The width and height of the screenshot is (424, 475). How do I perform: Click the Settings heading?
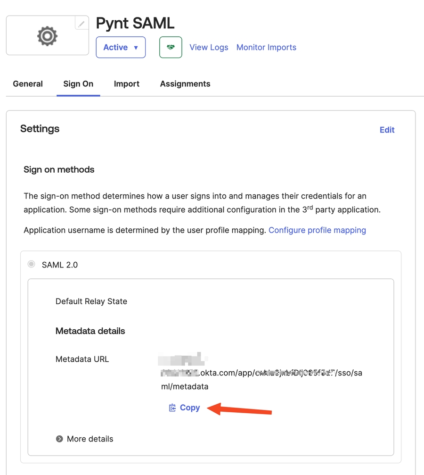(x=40, y=129)
